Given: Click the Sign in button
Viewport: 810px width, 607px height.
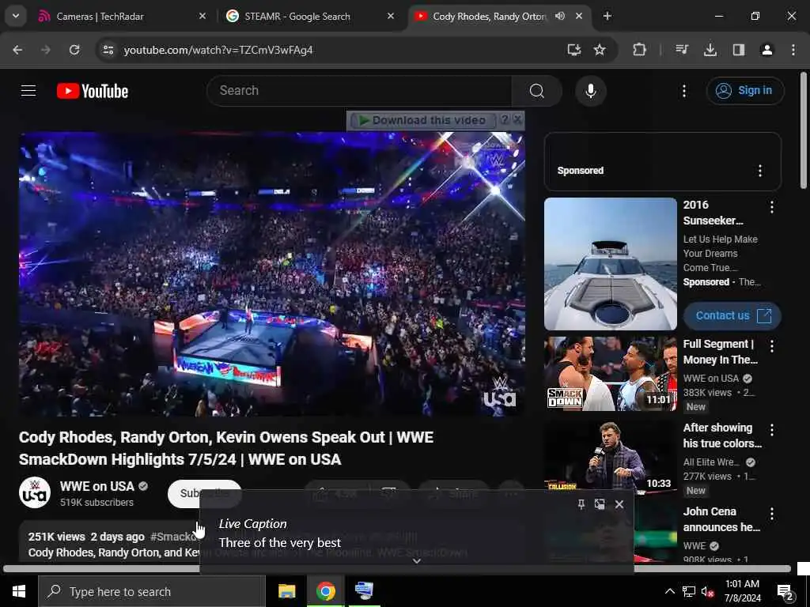Looking at the screenshot, I should [745, 91].
